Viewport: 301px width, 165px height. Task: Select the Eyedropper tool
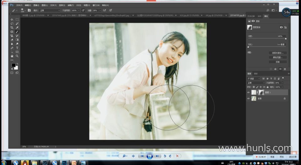coord(17,27)
